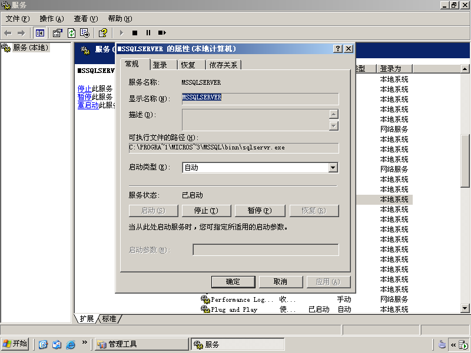Click the 暂停(P) button
The height and width of the screenshot is (353, 471).
260,211
